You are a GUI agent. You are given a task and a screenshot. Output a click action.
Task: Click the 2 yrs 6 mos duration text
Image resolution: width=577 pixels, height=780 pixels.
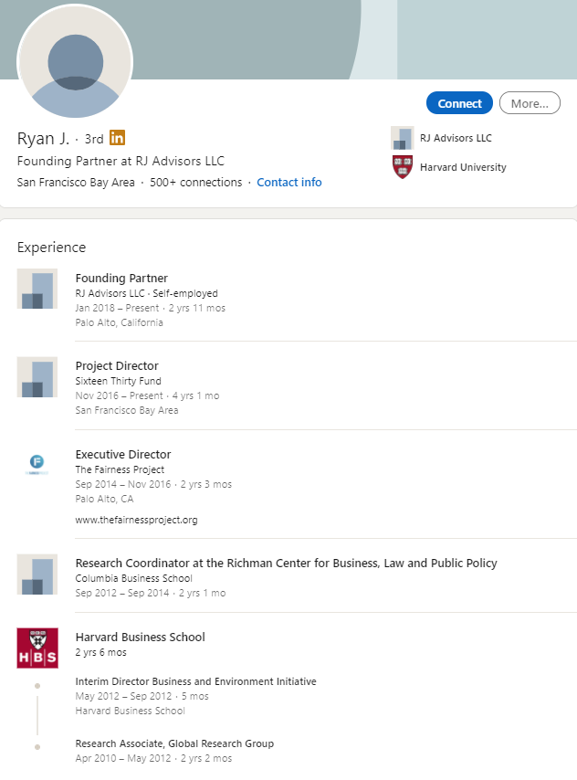point(100,653)
